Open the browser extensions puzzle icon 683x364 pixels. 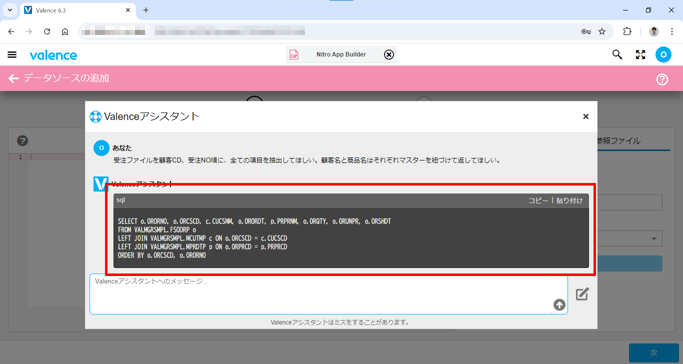pos(627,31)
